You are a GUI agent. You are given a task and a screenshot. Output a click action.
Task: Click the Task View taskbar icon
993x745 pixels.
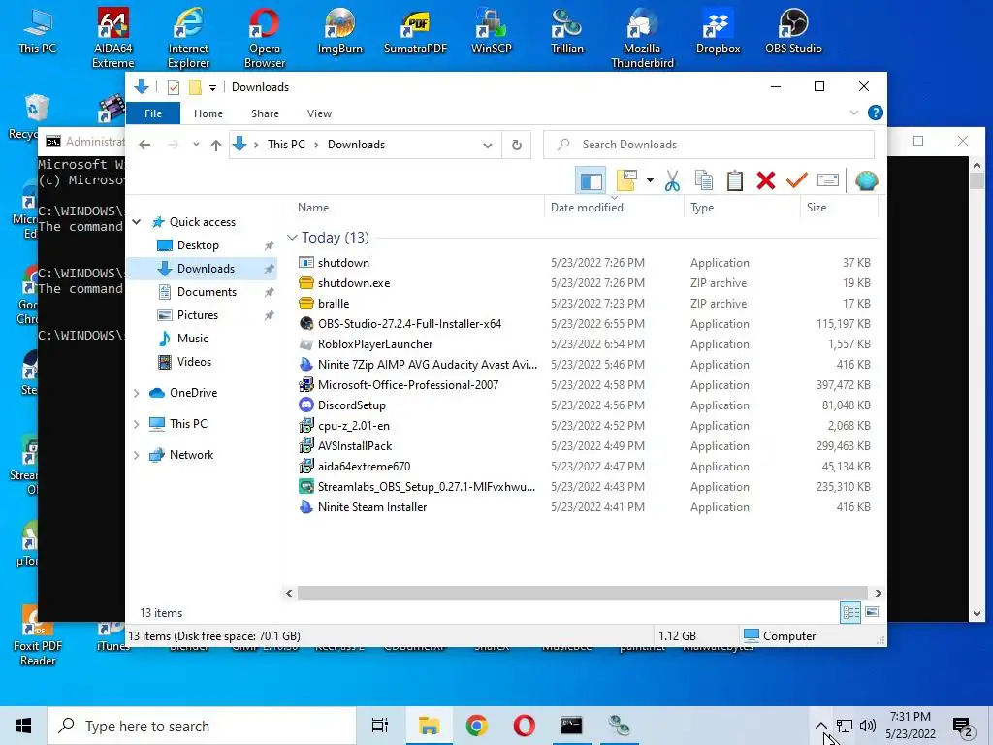click(380, 726)
